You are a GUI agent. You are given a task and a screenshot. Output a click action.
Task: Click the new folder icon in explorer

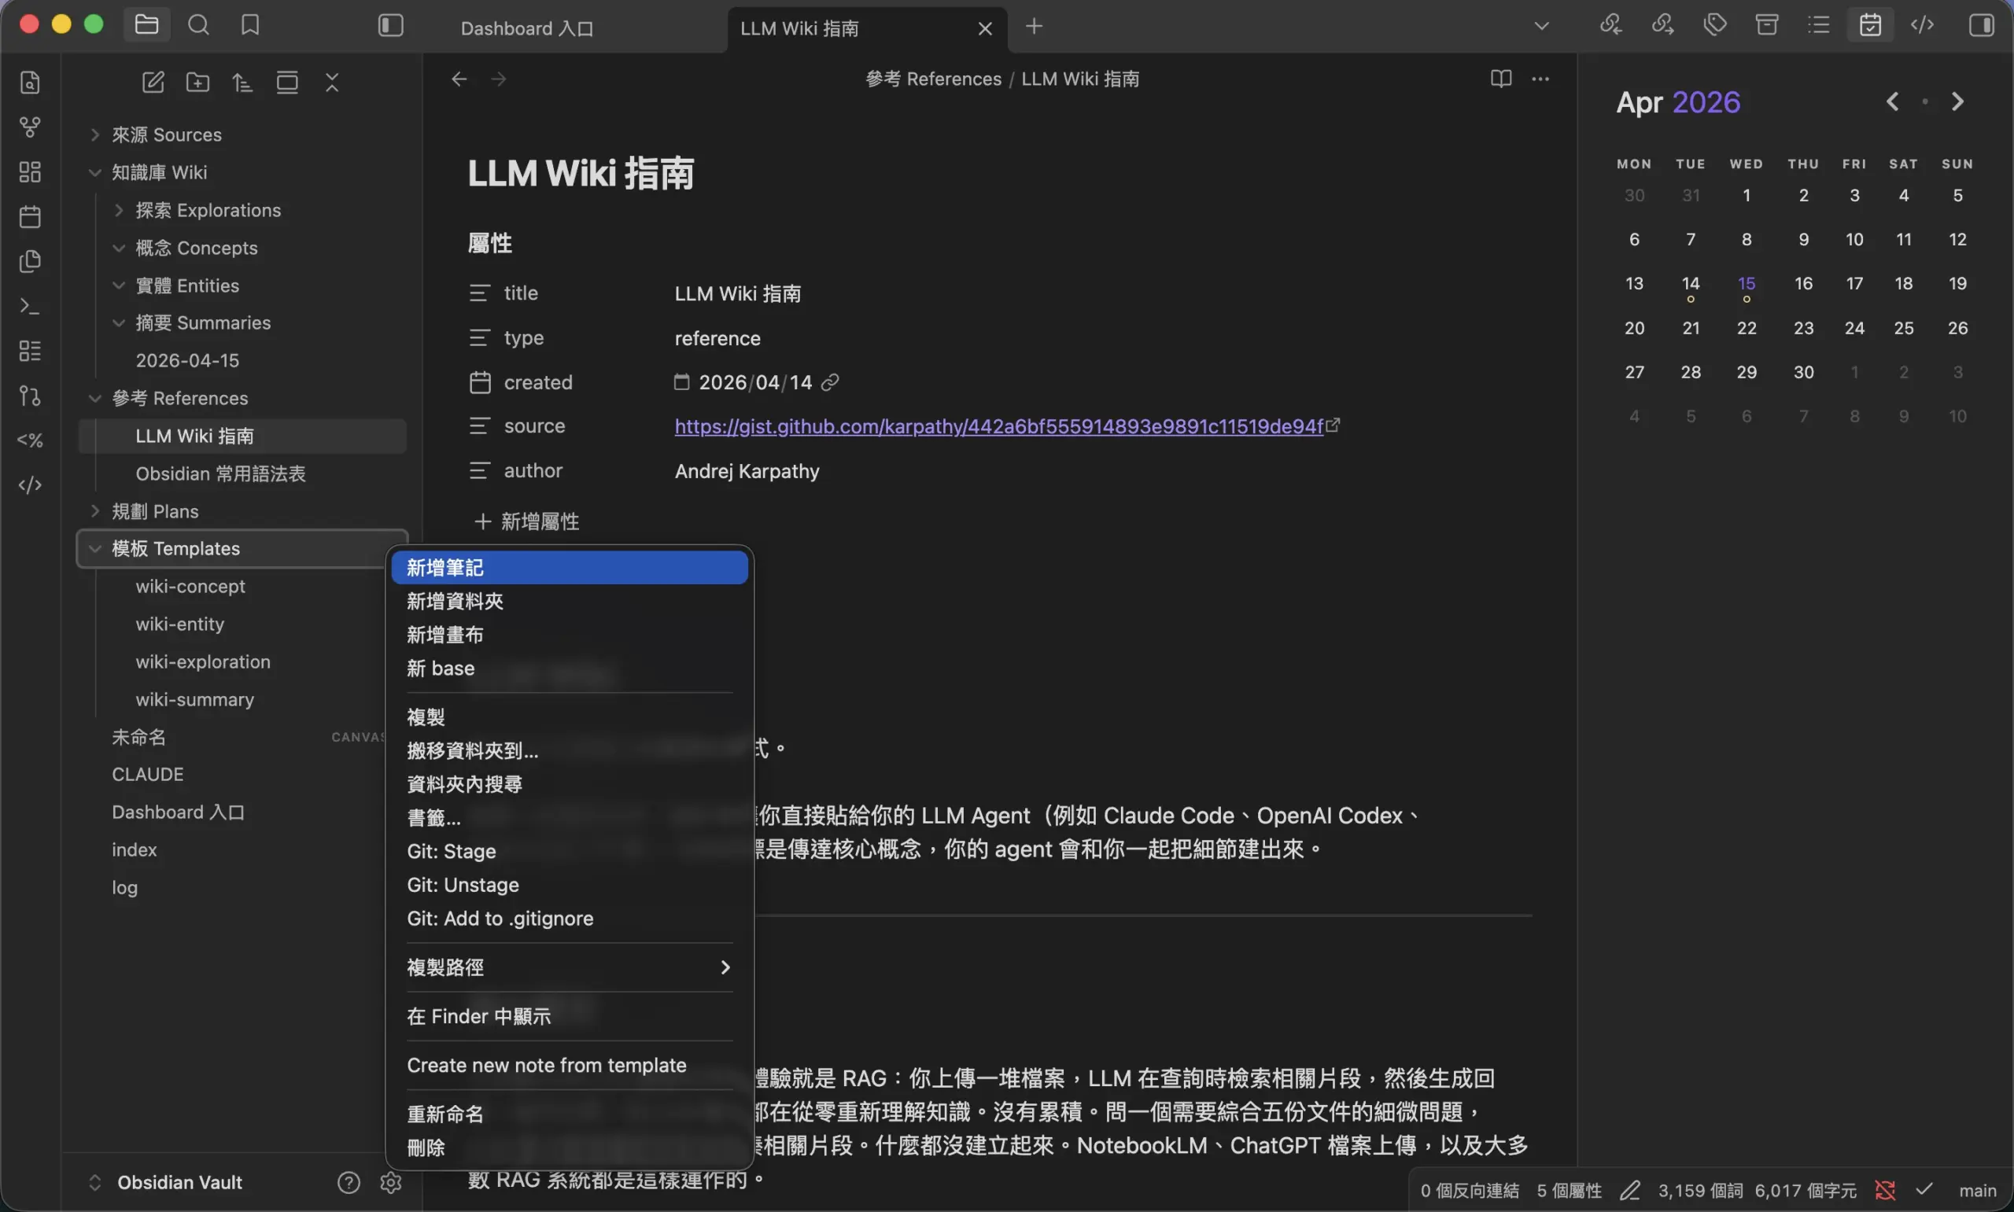[197, 83]
